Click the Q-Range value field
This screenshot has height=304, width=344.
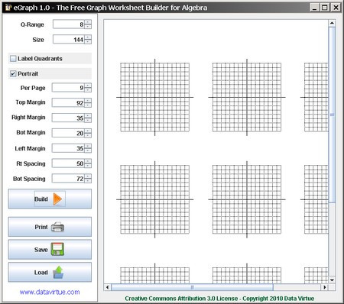pos(69,24)
